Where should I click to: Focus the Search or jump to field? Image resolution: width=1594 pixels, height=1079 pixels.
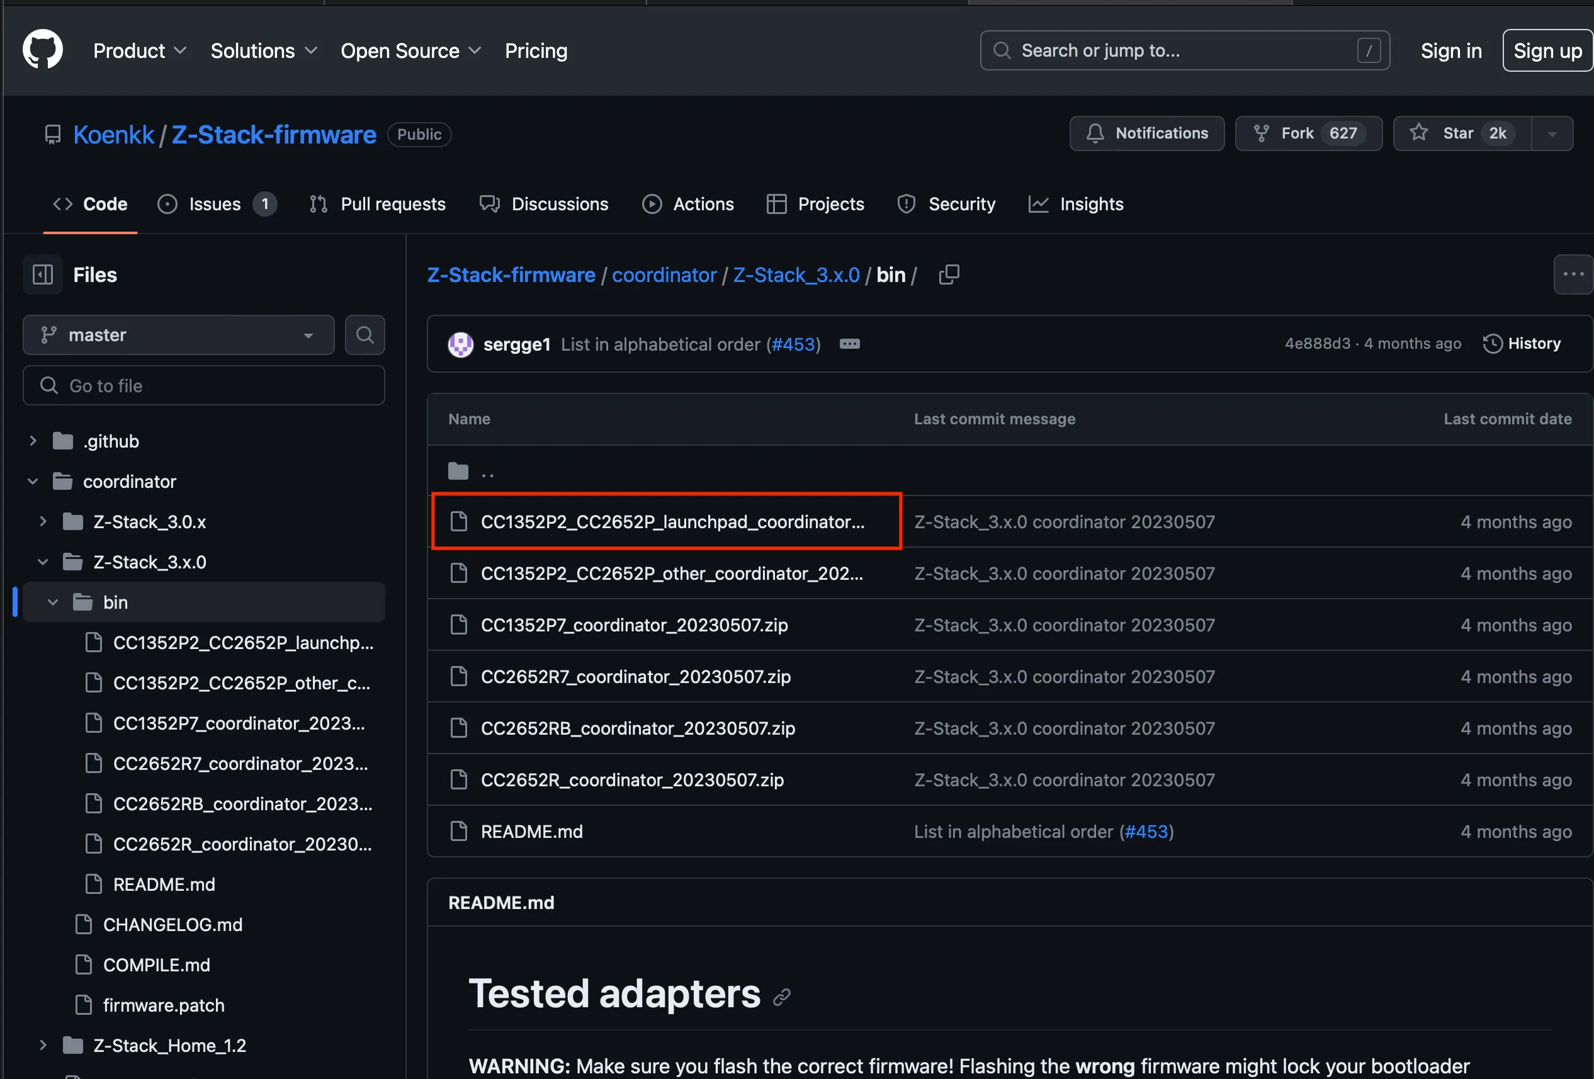[x=1185, y=51]
